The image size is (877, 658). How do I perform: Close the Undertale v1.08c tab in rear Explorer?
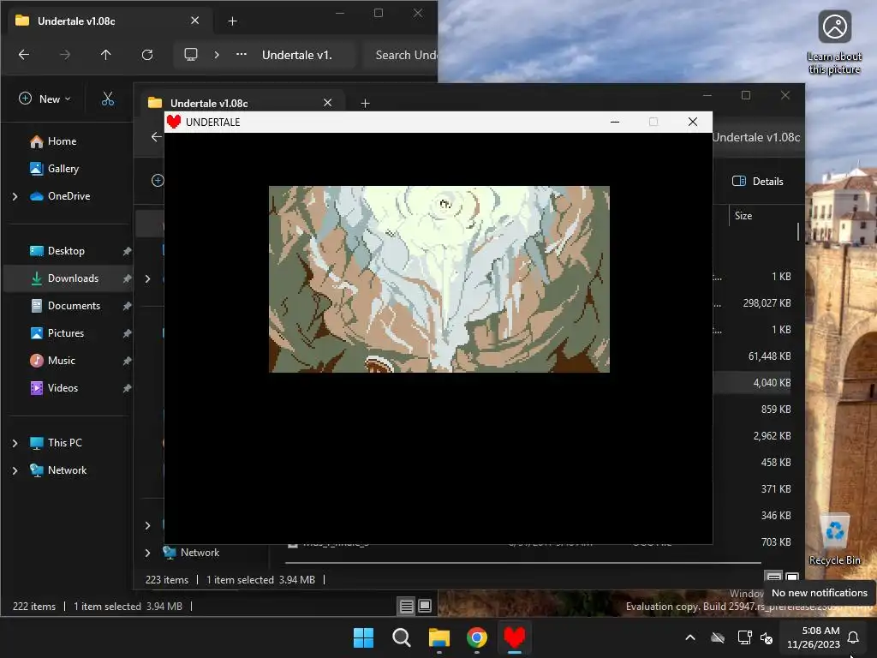coord(194,21)
